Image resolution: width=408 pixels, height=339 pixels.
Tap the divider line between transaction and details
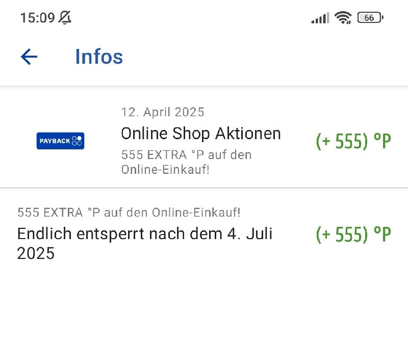pos(204,187)
